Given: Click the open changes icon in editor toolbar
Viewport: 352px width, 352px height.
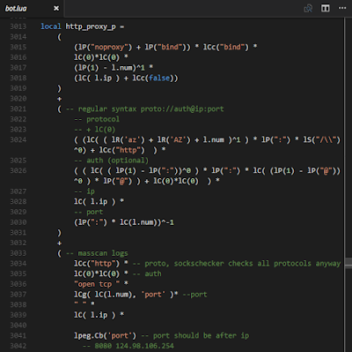Looking at the screenshot, I should click(308, 8).
